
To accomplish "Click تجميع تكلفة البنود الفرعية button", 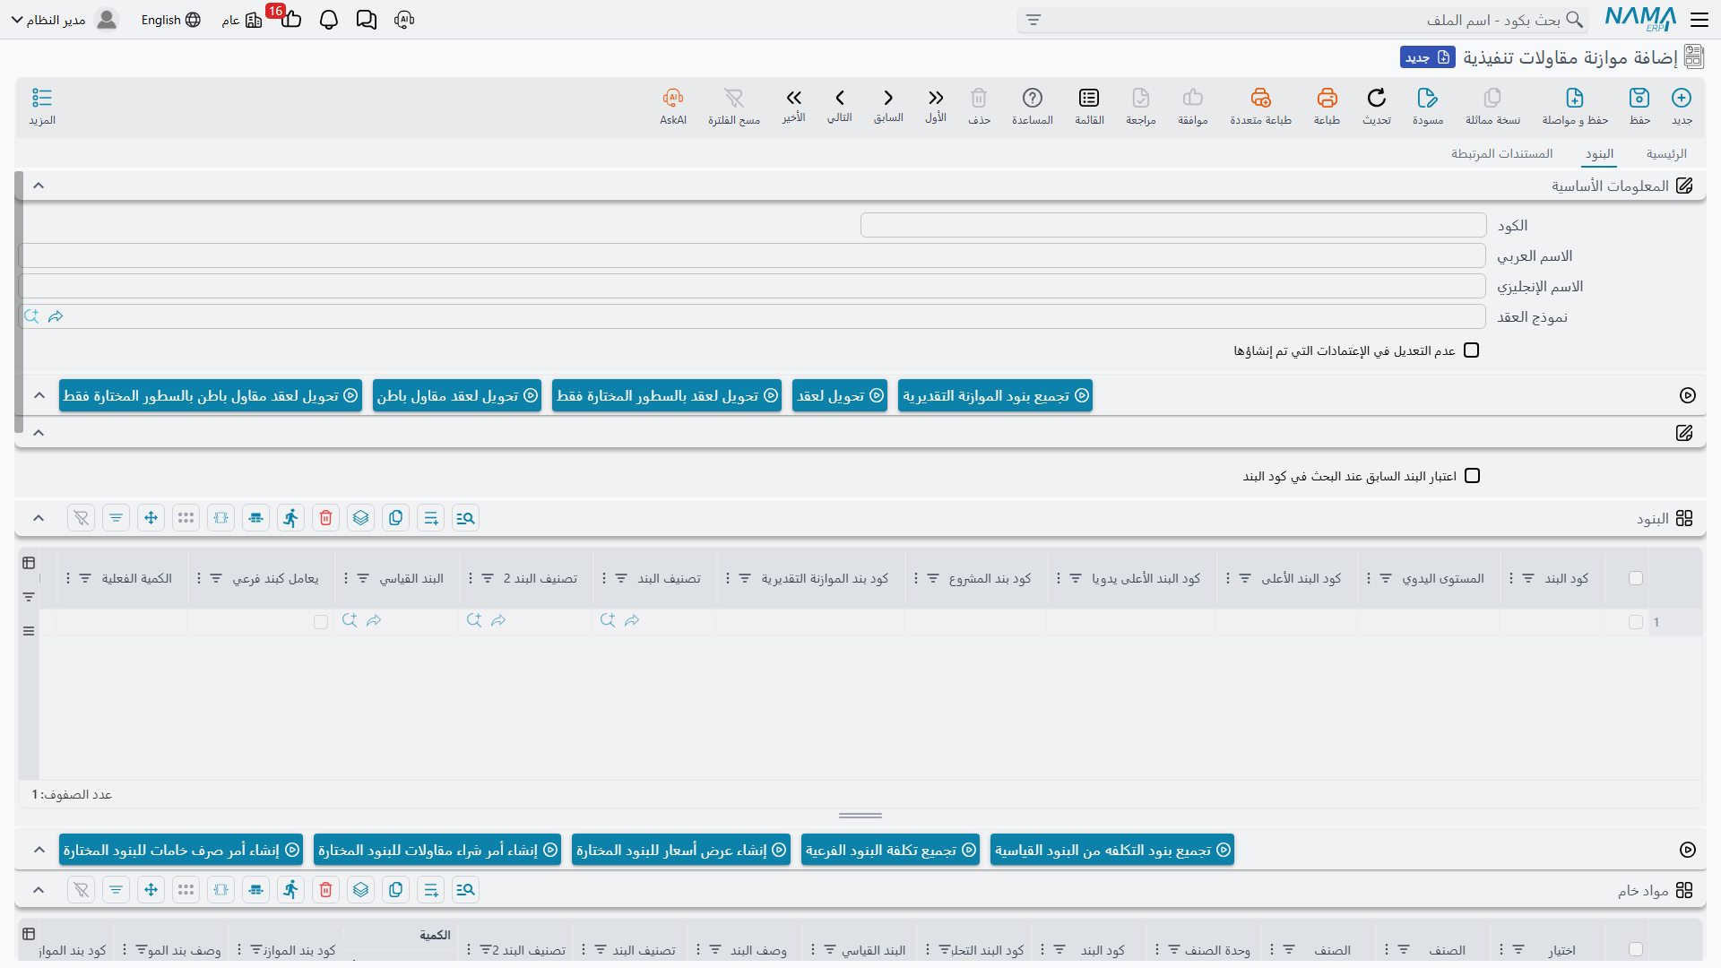I will click(890, 850).
